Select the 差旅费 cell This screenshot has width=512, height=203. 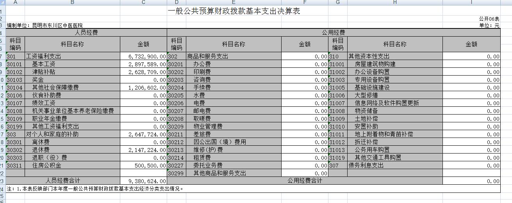click(x=234, y=134)
